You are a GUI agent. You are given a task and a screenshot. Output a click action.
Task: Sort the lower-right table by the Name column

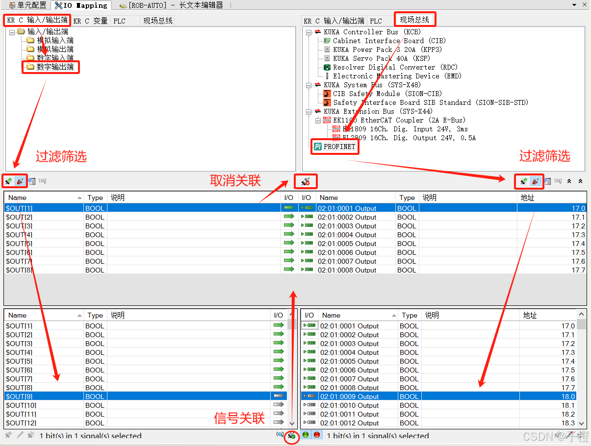[x=358, y=315]
